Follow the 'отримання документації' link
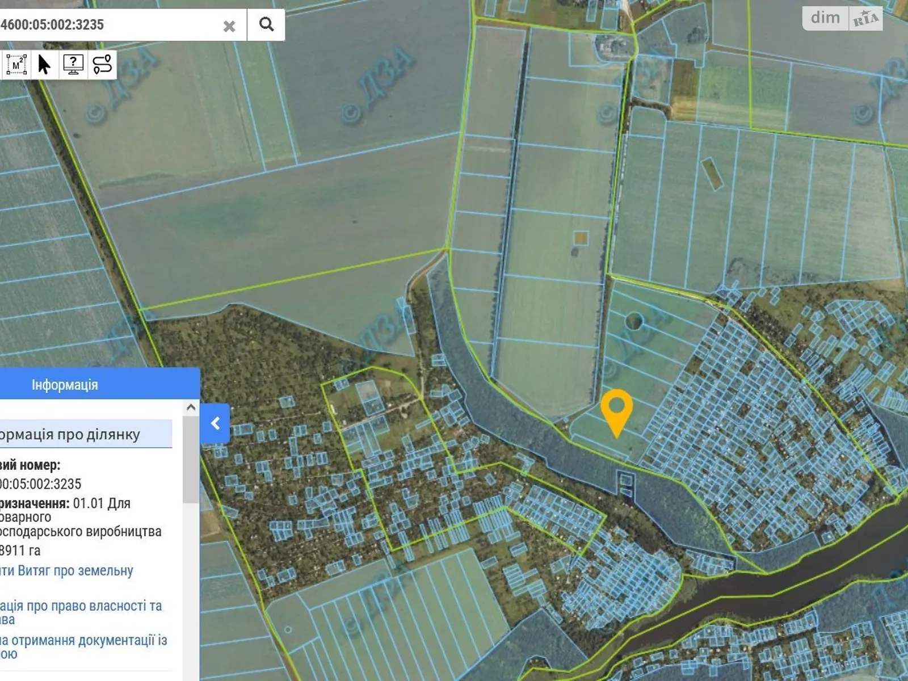This screenshot has height=681, width=908. 83,641
